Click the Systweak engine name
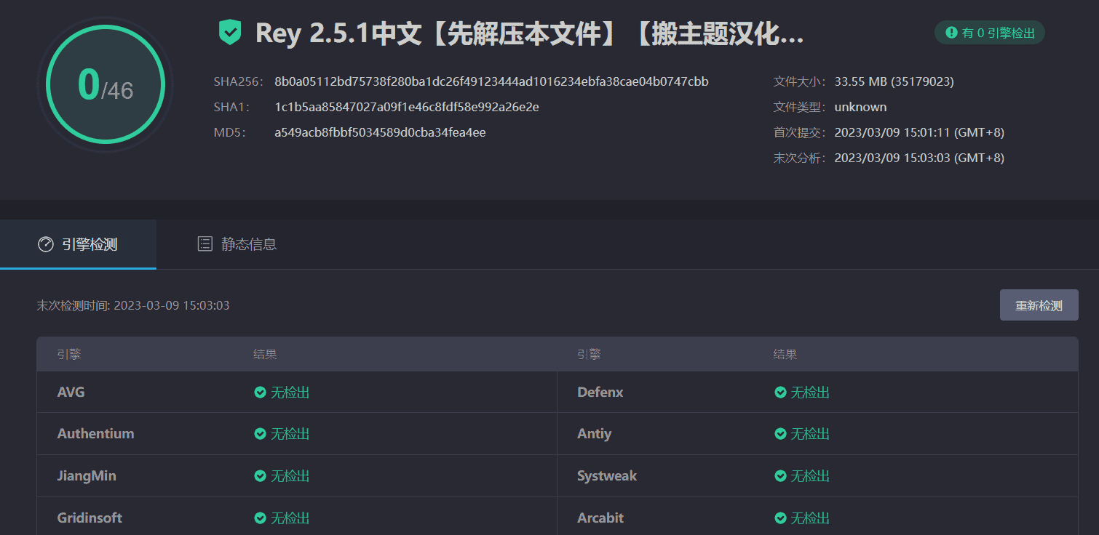The width and height of the screenshot is (1099, 535). 607,476
